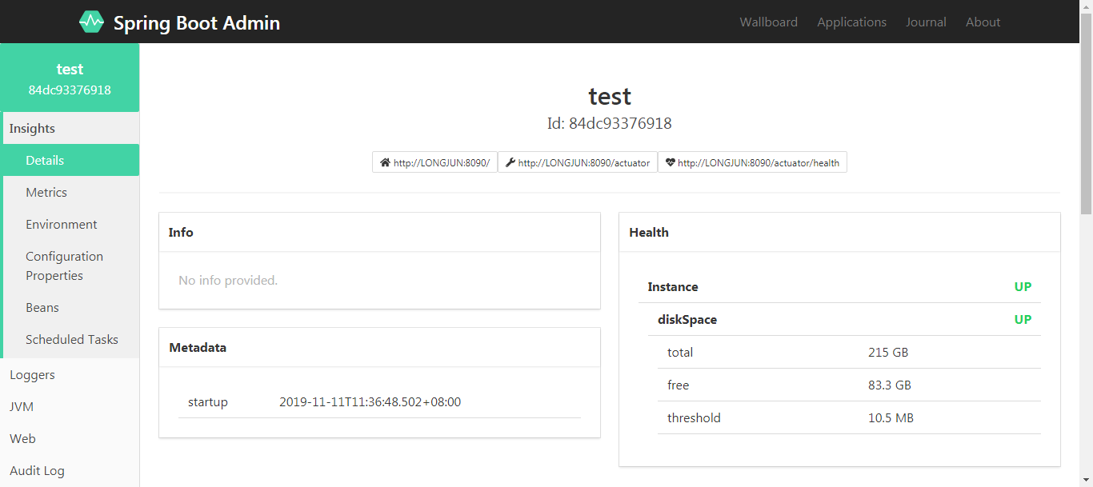The height and width of the screenshot is (487, 1093).
Task: Open the home icon link for http://LONGJUN:8090/
Action: coord(434,162)
